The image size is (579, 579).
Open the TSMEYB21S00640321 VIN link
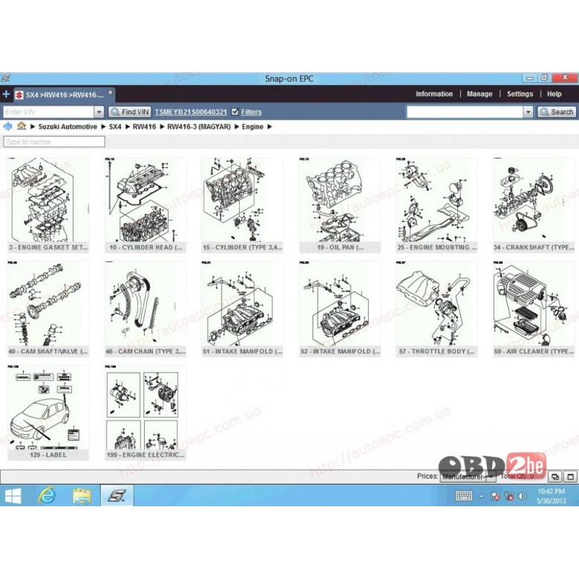tap(191, 112)
